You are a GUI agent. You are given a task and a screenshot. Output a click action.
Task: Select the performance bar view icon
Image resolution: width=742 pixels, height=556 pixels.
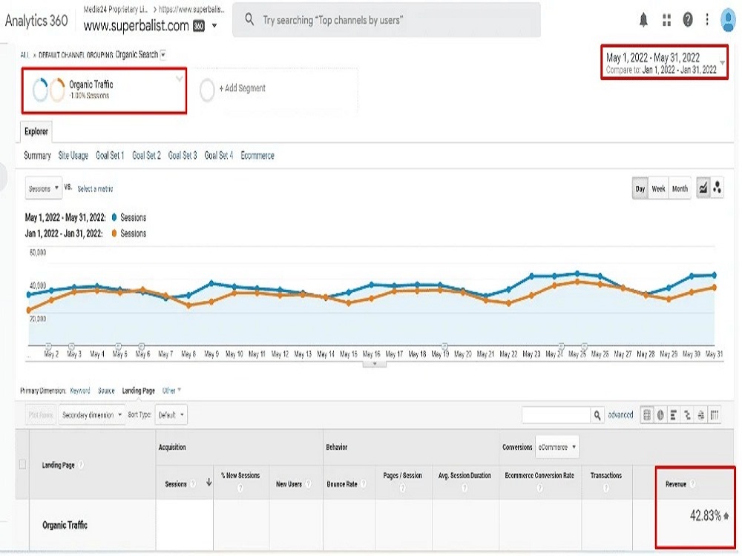tap(674, 415)
